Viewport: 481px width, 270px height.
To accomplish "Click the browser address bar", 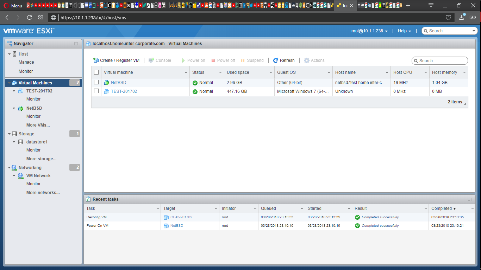I will pos(251,18).
